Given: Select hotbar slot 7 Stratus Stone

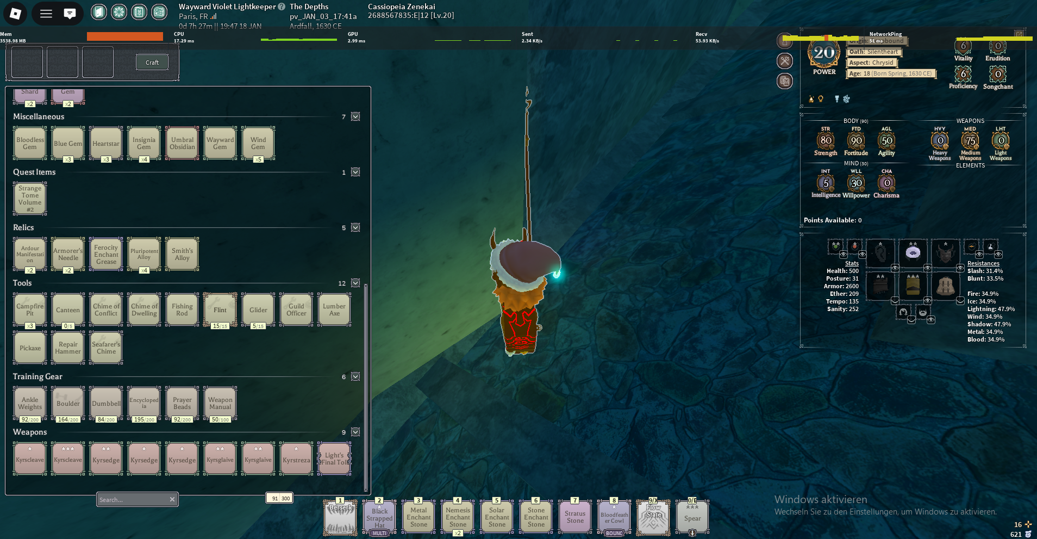Looking at the screenshot, I should [574, 517].
